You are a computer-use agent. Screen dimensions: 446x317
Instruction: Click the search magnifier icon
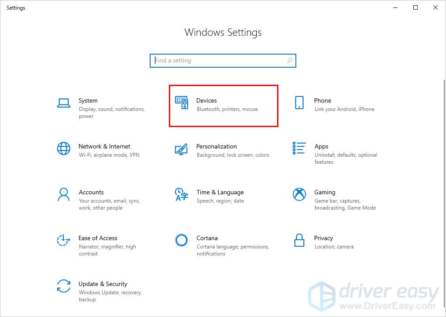point(289,61)
